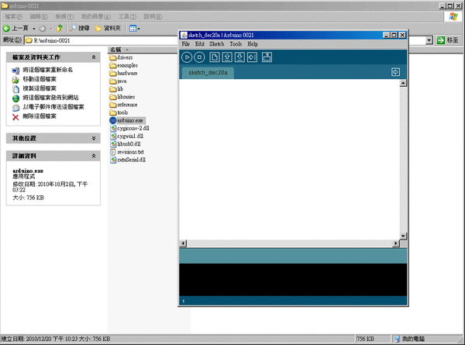Open the address bar dropdown arrow
This screenshot has height=345, width=465.
[x=429, y=40]
